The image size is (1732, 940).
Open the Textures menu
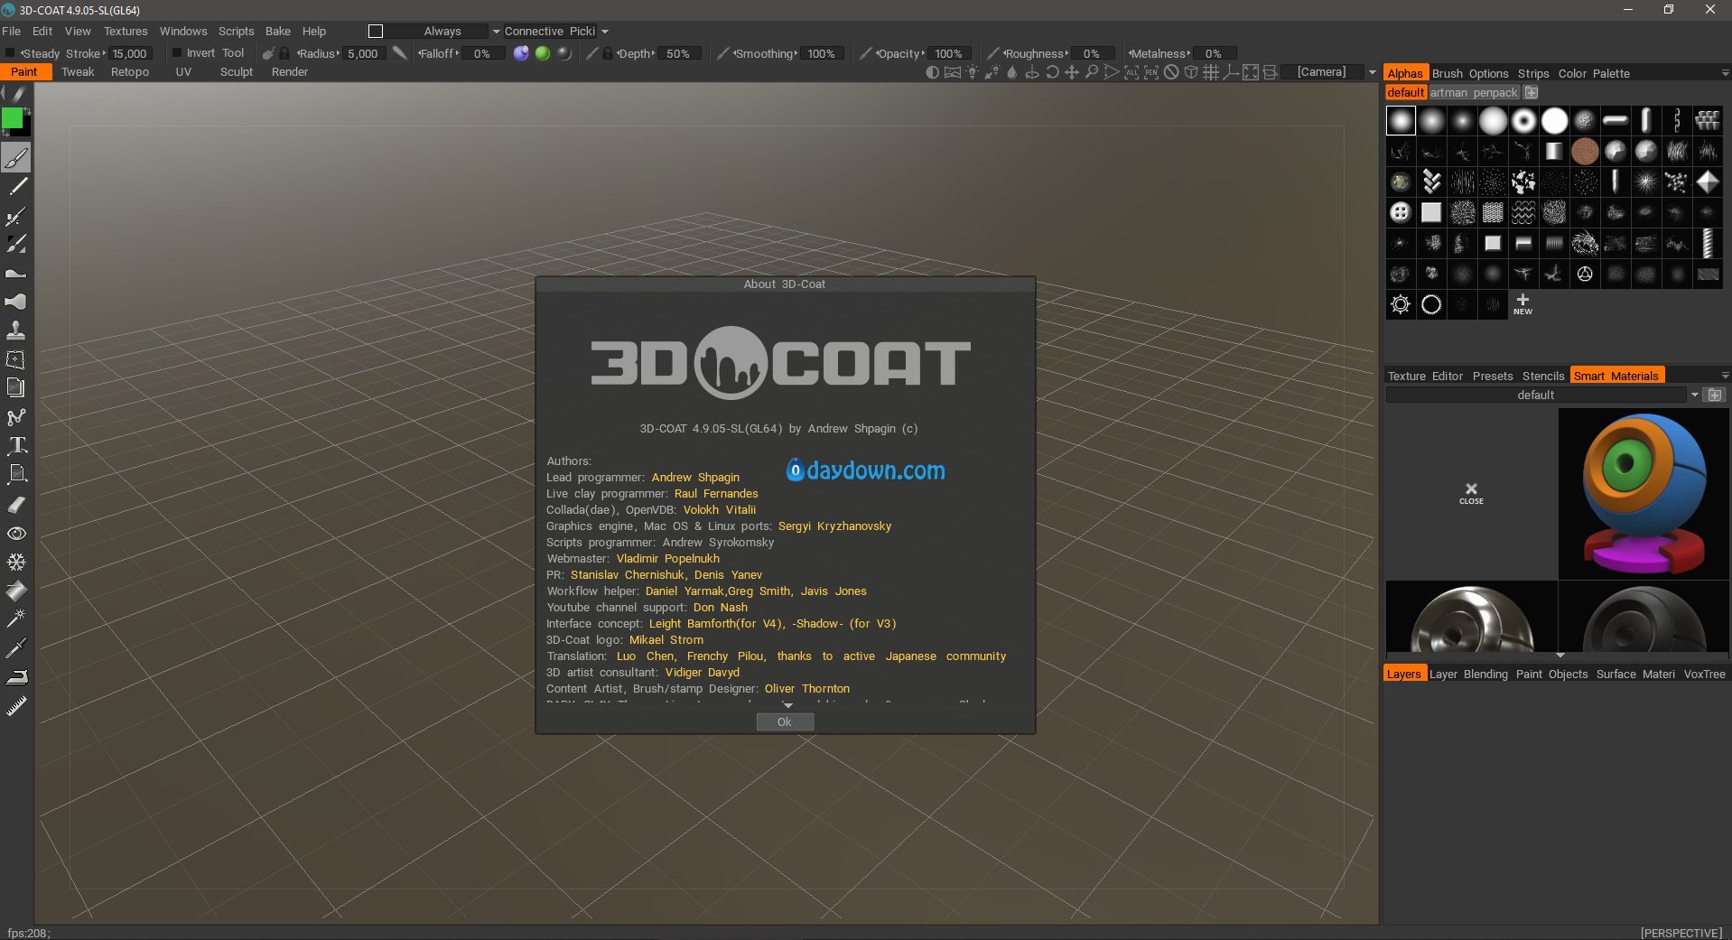tap(126, 32)
